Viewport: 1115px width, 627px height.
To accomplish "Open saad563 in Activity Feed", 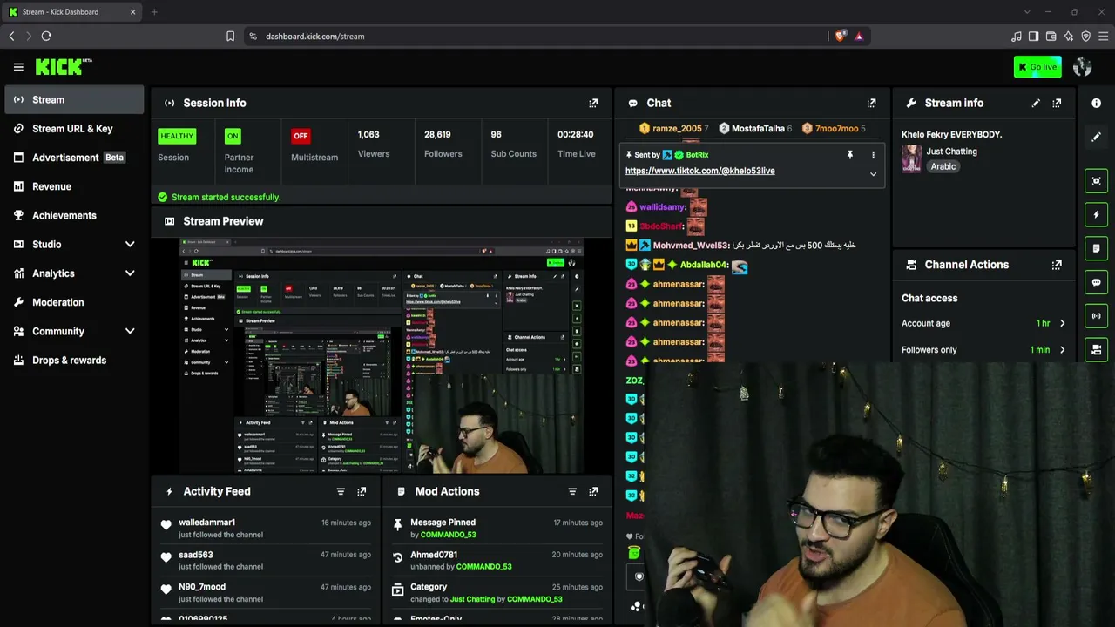I will 196,555.
